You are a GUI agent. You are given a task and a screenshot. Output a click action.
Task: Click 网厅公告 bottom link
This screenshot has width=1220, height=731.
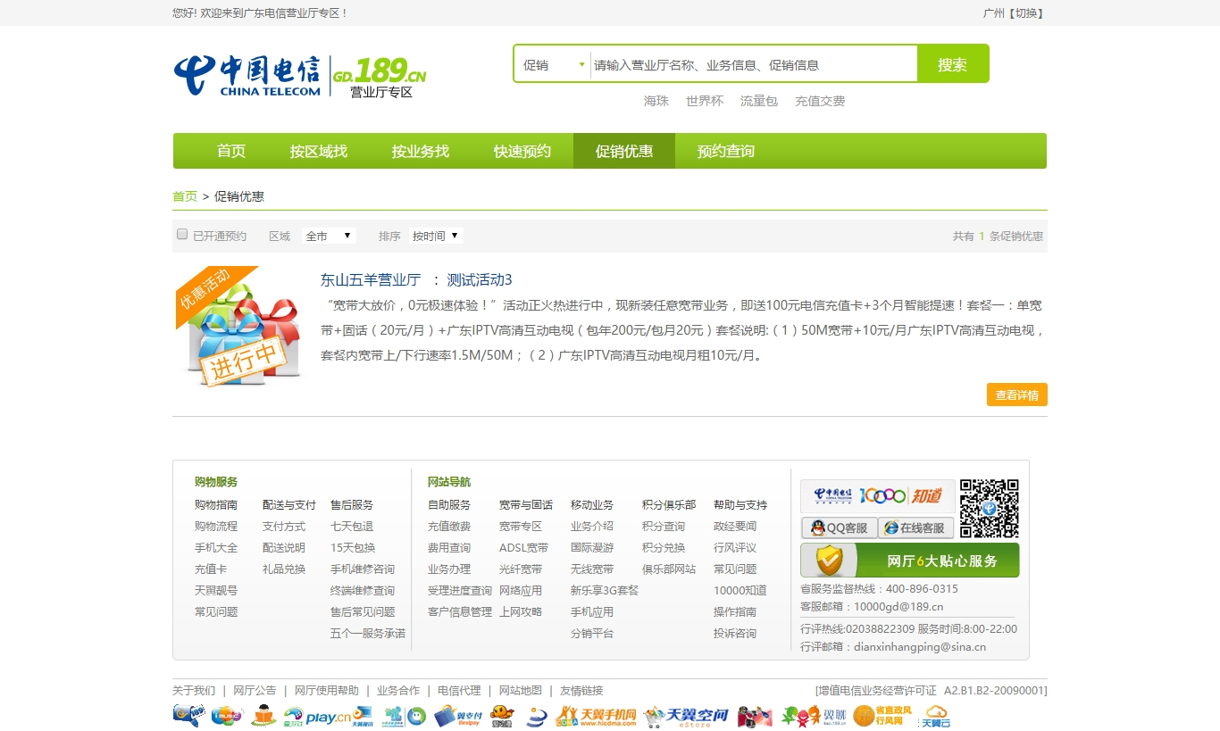[x=255, y=691]
